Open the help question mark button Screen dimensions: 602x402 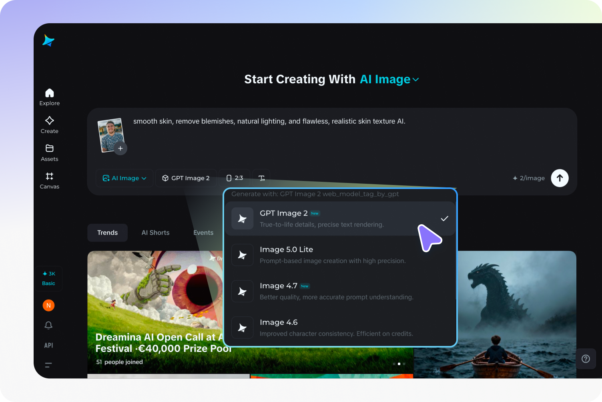[x=586, y=359]
